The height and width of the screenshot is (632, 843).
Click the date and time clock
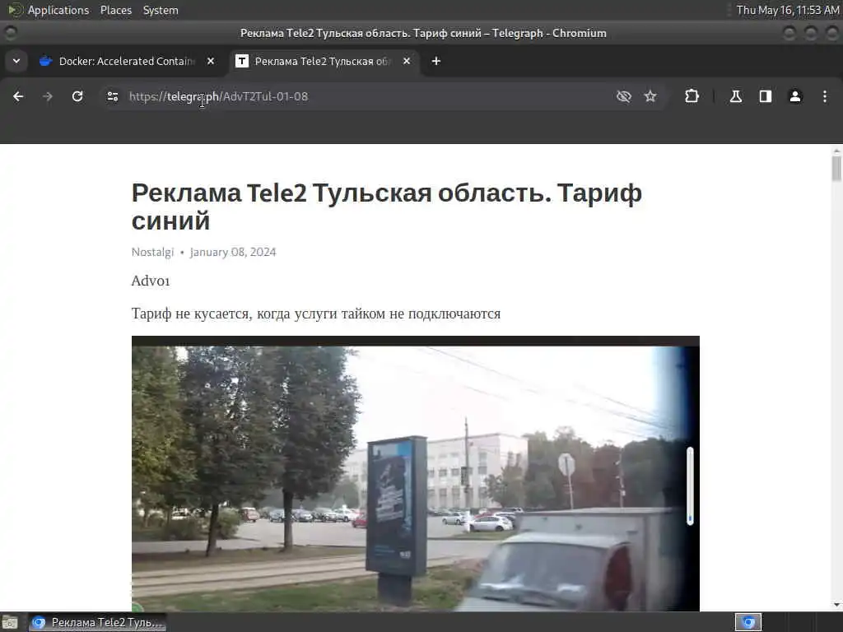[788, 10]
